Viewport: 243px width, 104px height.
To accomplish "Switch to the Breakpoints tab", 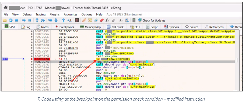I will pyautogui.click(x=65, y=27).
